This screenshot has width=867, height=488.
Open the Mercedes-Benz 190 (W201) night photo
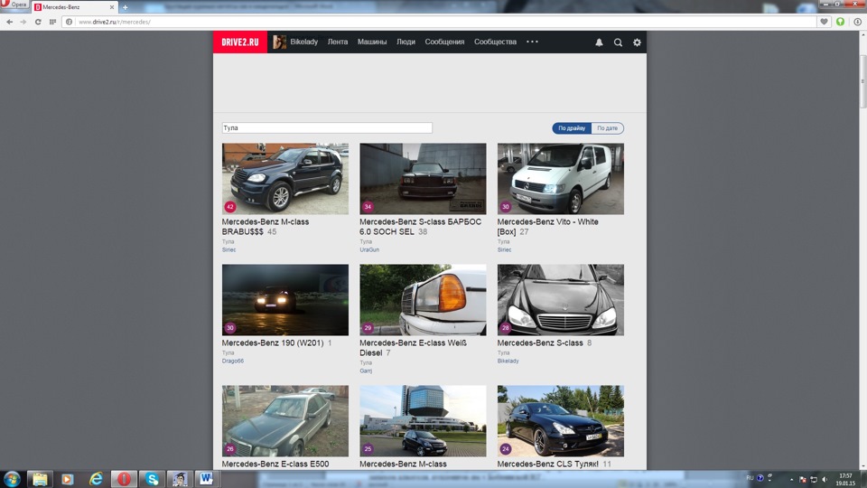[x=285, y=300]
